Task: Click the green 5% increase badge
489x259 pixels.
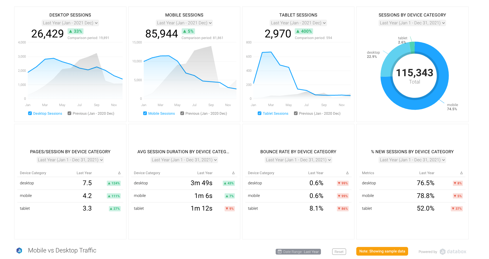Action: pos(188,31)
